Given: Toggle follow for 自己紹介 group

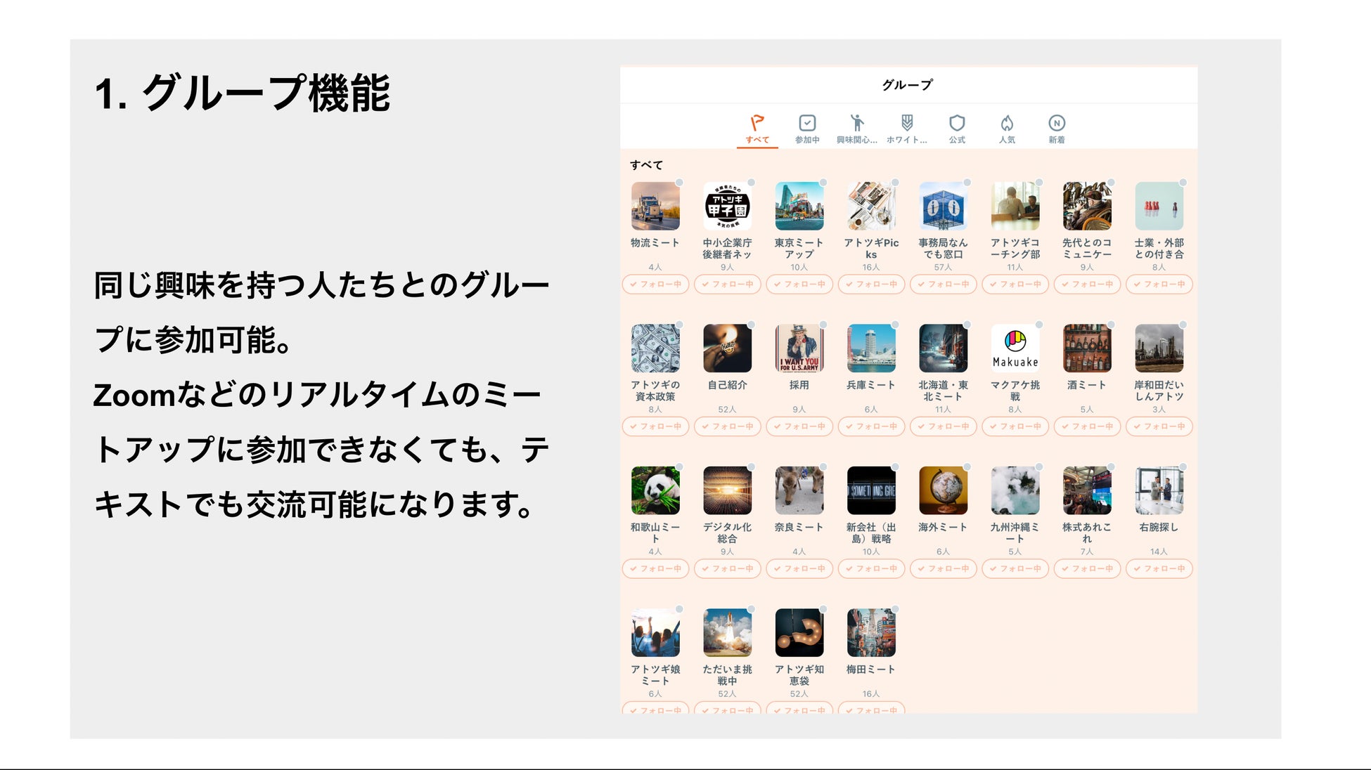Looking at the screenshot, I should [727, 426].
